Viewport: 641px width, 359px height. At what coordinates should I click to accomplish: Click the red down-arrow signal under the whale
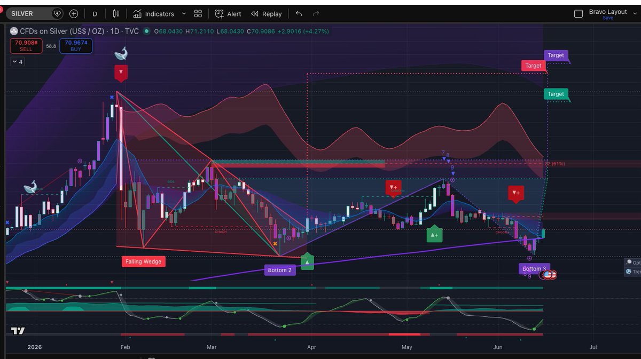pos(121,73)
